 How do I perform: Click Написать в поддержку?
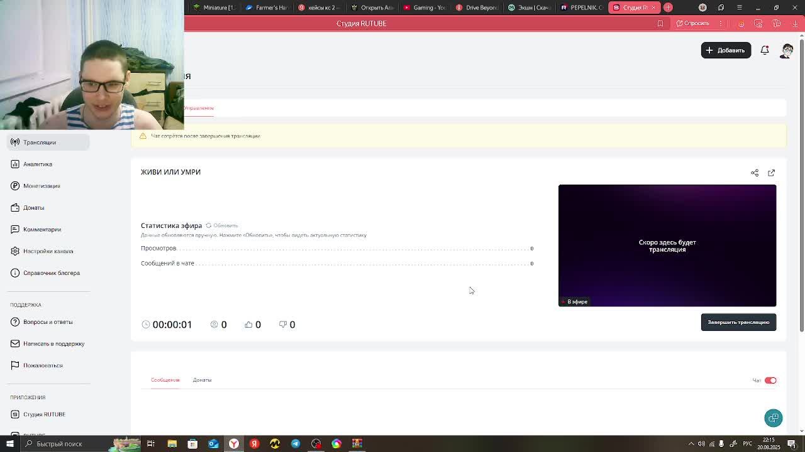point(53,343)
